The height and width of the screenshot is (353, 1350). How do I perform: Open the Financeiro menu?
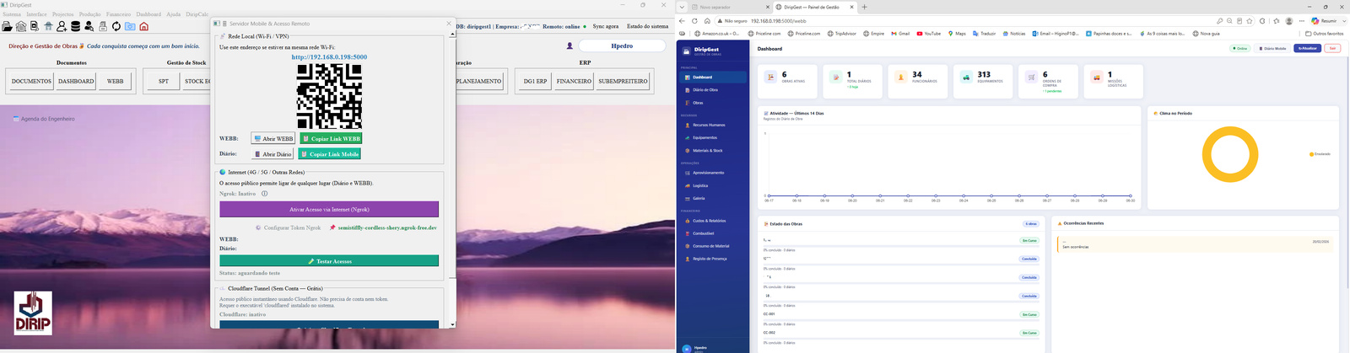[x=119, y=14]
